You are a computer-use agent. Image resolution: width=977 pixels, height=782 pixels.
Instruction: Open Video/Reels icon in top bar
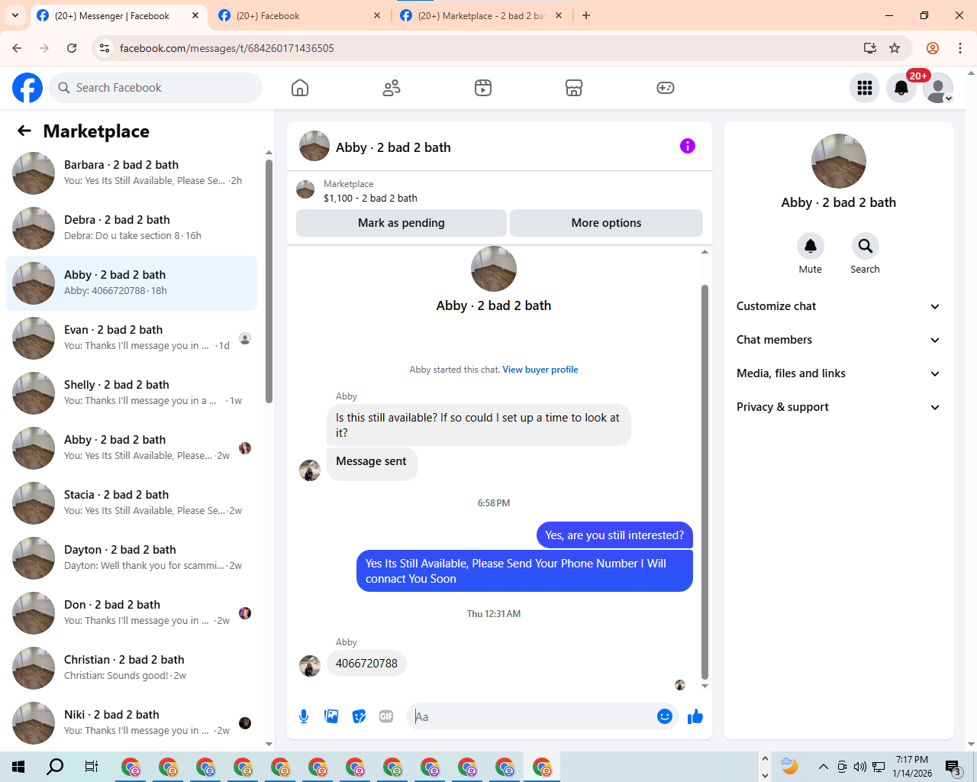[x=483, y=88]
